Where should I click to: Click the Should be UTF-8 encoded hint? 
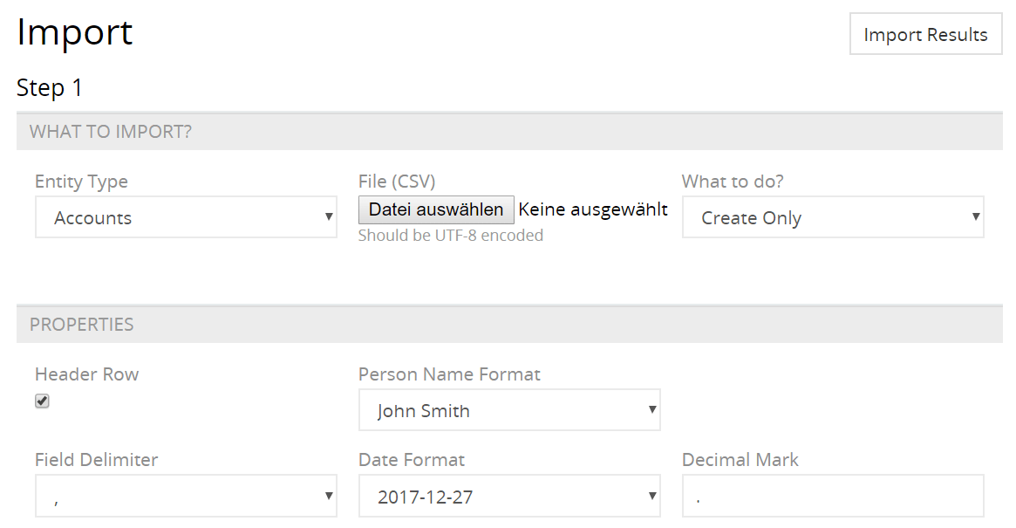coord(451,235)
